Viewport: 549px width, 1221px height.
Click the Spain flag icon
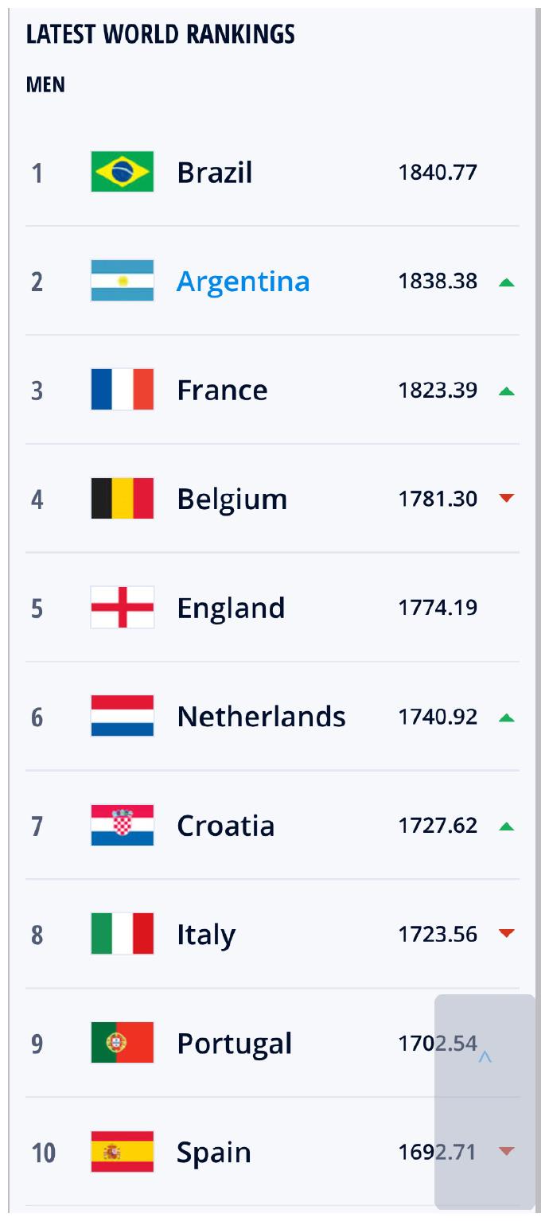(x=123, y=1152)
